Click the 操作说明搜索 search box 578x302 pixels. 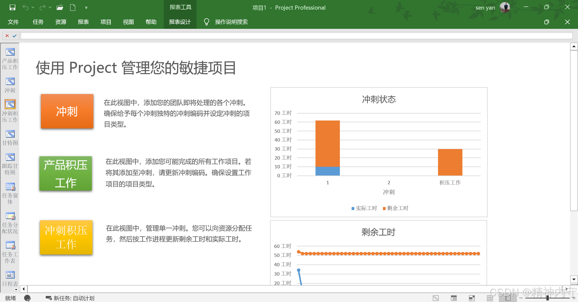(x=232, y=22)
